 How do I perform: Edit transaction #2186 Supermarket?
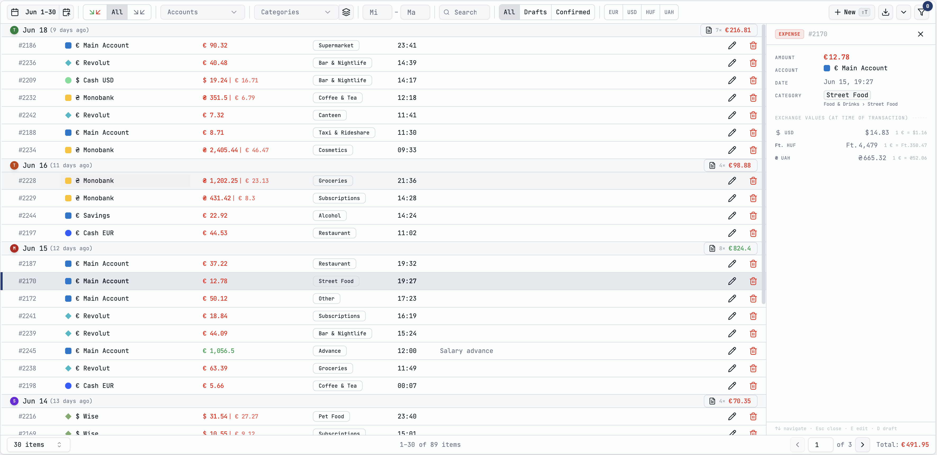pos(732,45)
